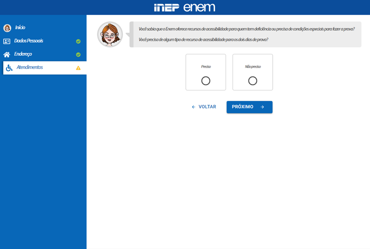370x249 pixels.
Task: Click the INEP enem logo
Action: point(185,7)
